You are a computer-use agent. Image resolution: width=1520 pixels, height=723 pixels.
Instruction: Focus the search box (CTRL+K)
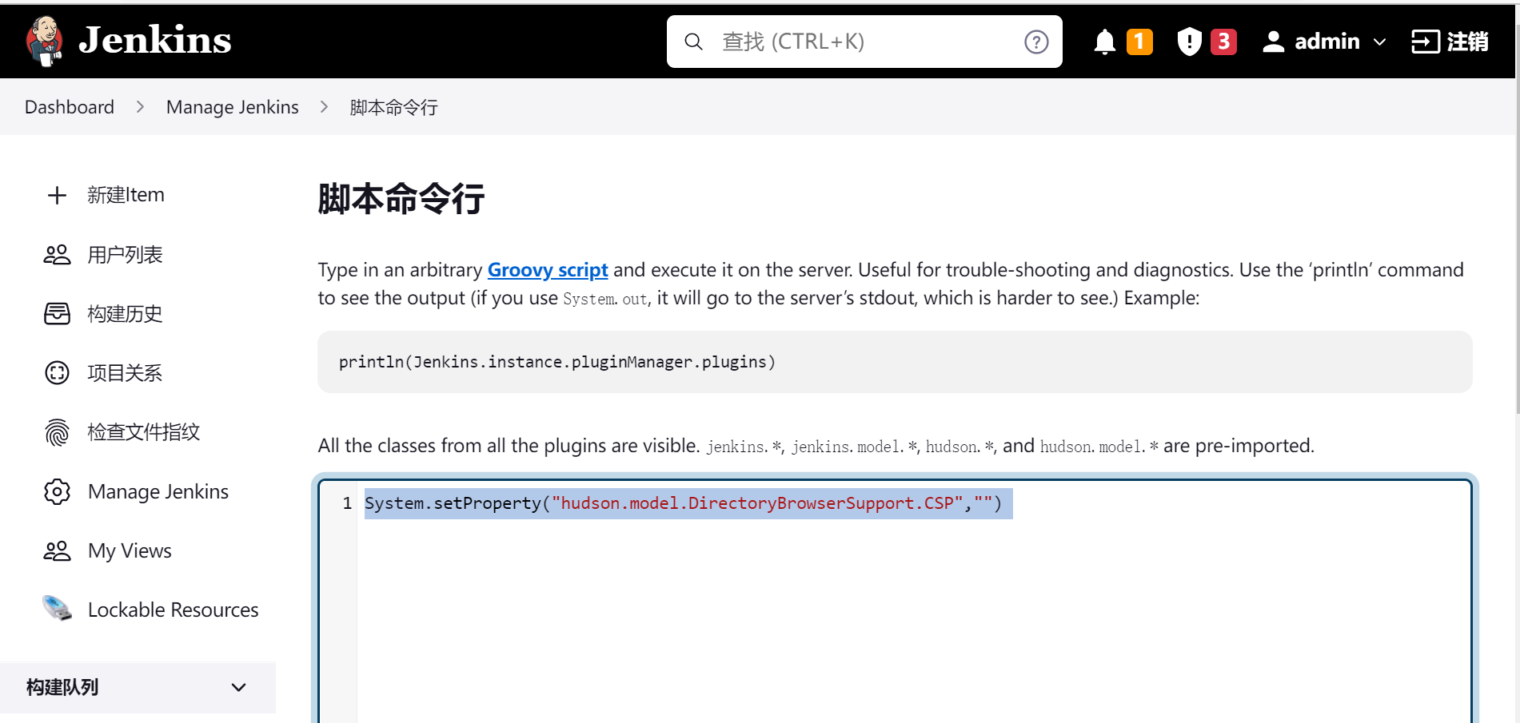click(x=864, y=42)
